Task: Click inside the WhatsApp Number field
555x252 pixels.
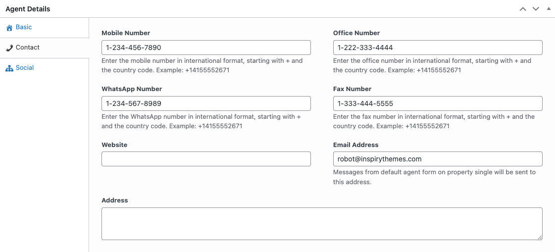Action: pos(206,103)
